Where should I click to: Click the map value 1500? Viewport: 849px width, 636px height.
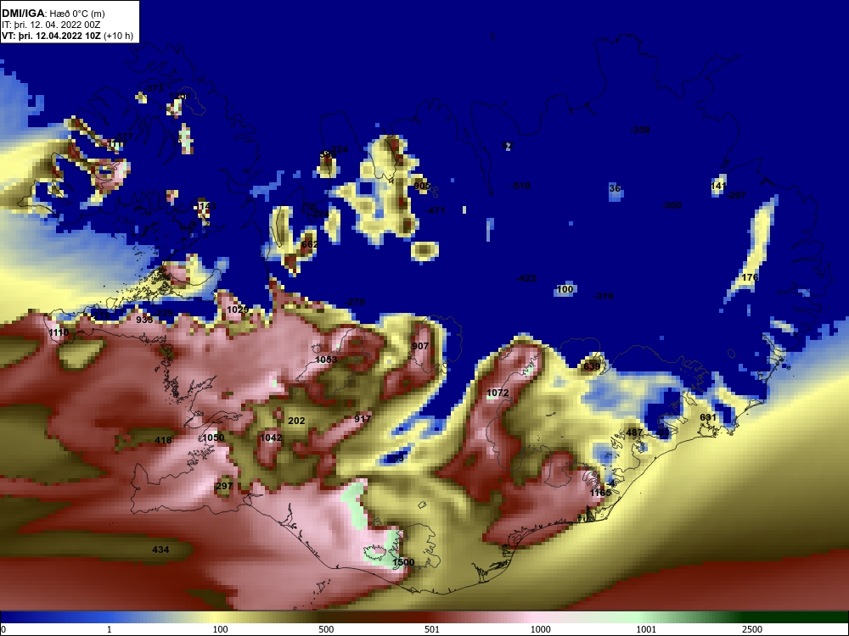coord(402,562)
